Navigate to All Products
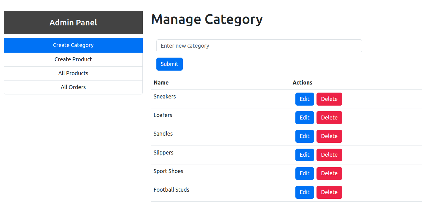422x209 pixels. [73, 73]
